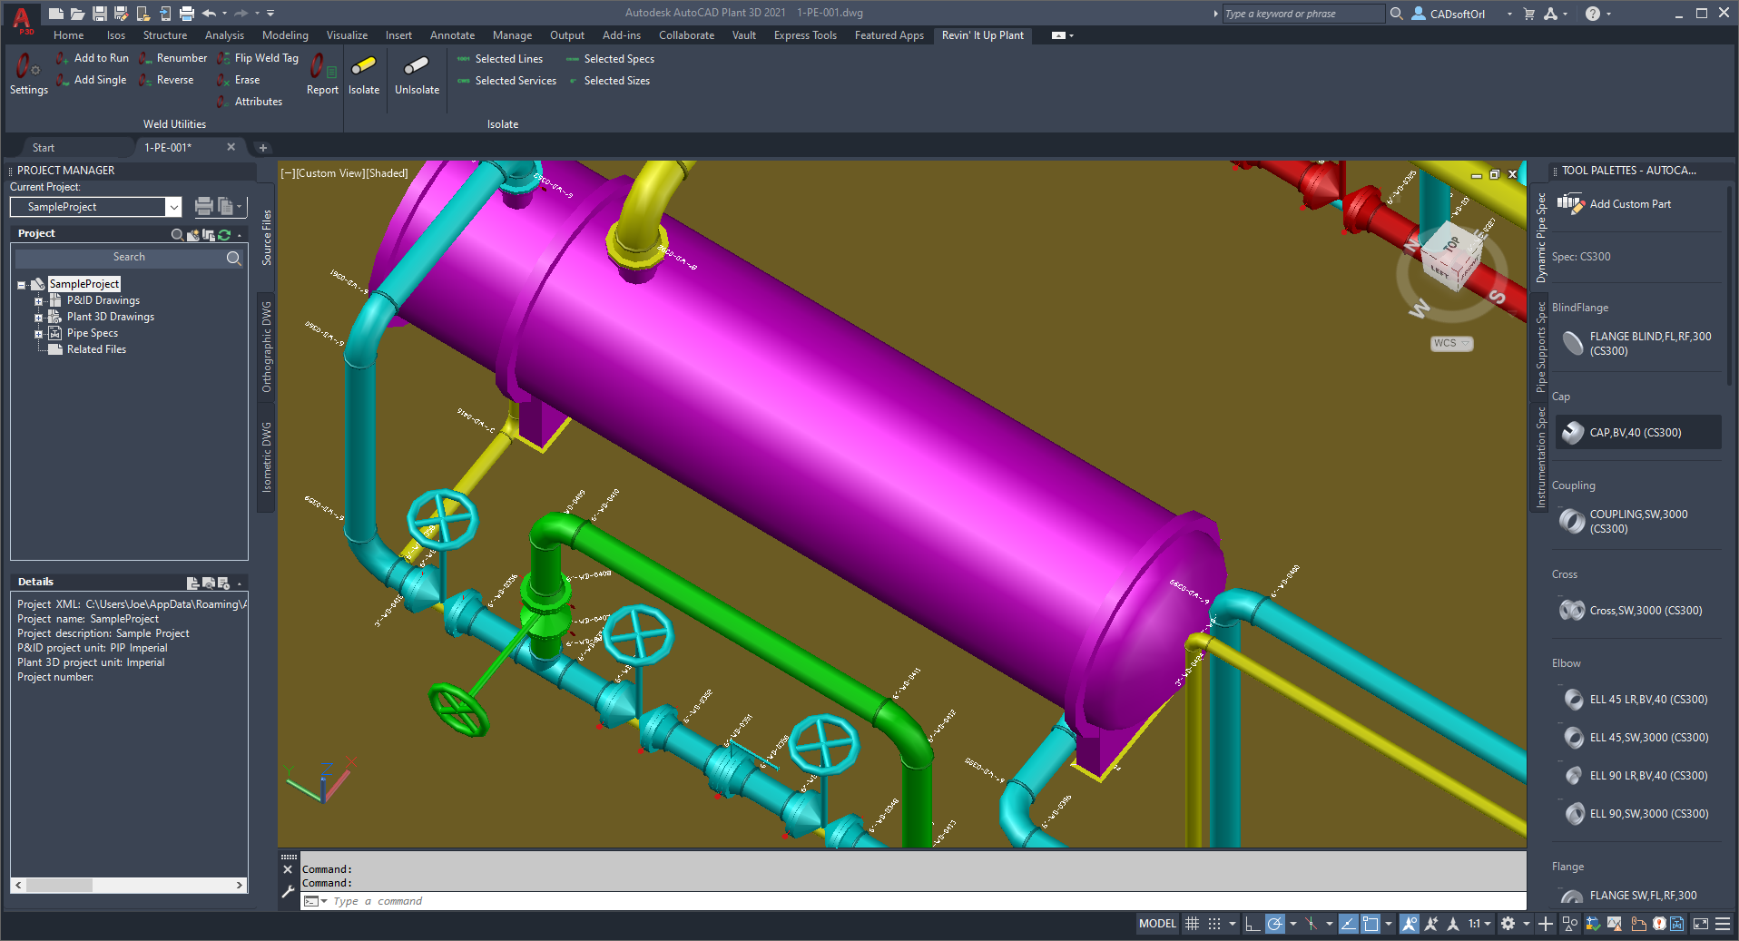1739x941 pixels.
Task: Toggle Isometric Drafting in status bar
Action: 1311,924
